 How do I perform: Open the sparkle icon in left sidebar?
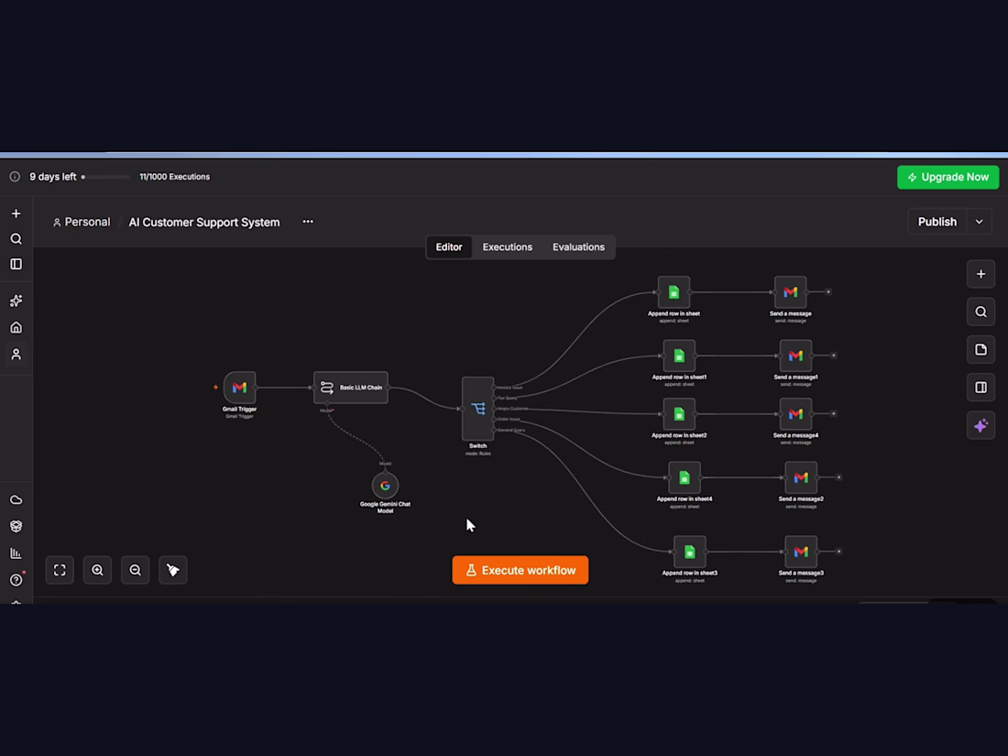click(x=16, y=301)
